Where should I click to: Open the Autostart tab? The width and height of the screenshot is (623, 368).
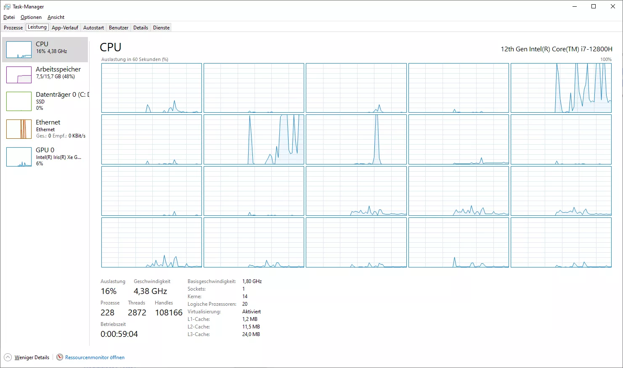click(x=93, y=28)
